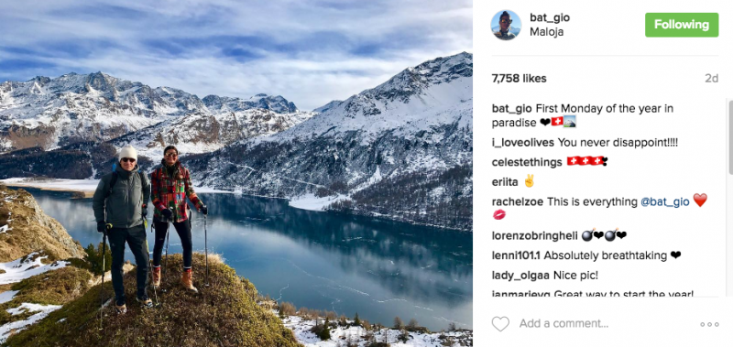
Task: Visit lenni101.1 profile
Action: pos(516,255)
